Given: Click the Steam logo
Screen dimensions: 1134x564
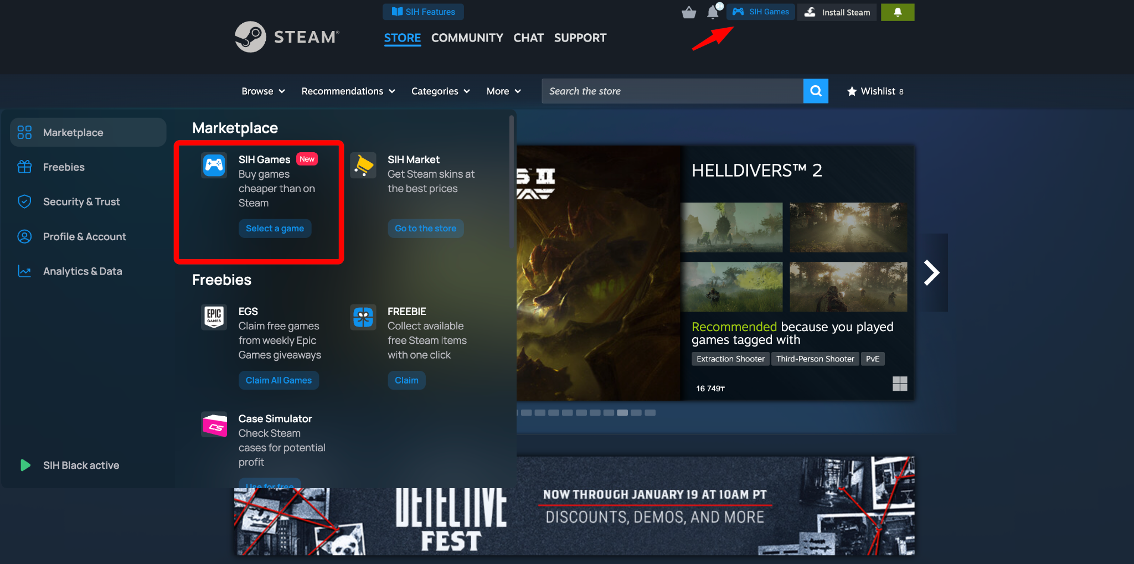Looking at the screenshot, I should coord(286,37).
